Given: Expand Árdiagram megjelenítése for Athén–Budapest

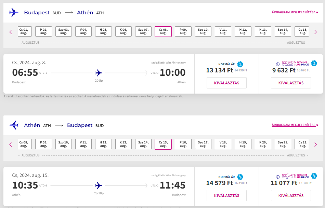Looking at the screenshot, I should click(295, 125).
